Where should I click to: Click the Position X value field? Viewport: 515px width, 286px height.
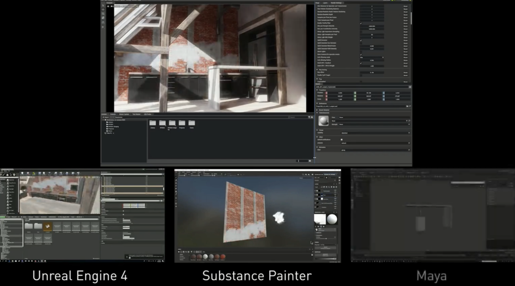[x=340, y=93]
